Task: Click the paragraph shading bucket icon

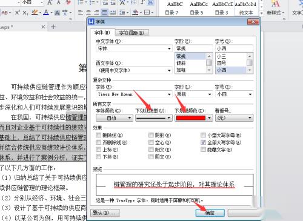Action: coord(135,13)
